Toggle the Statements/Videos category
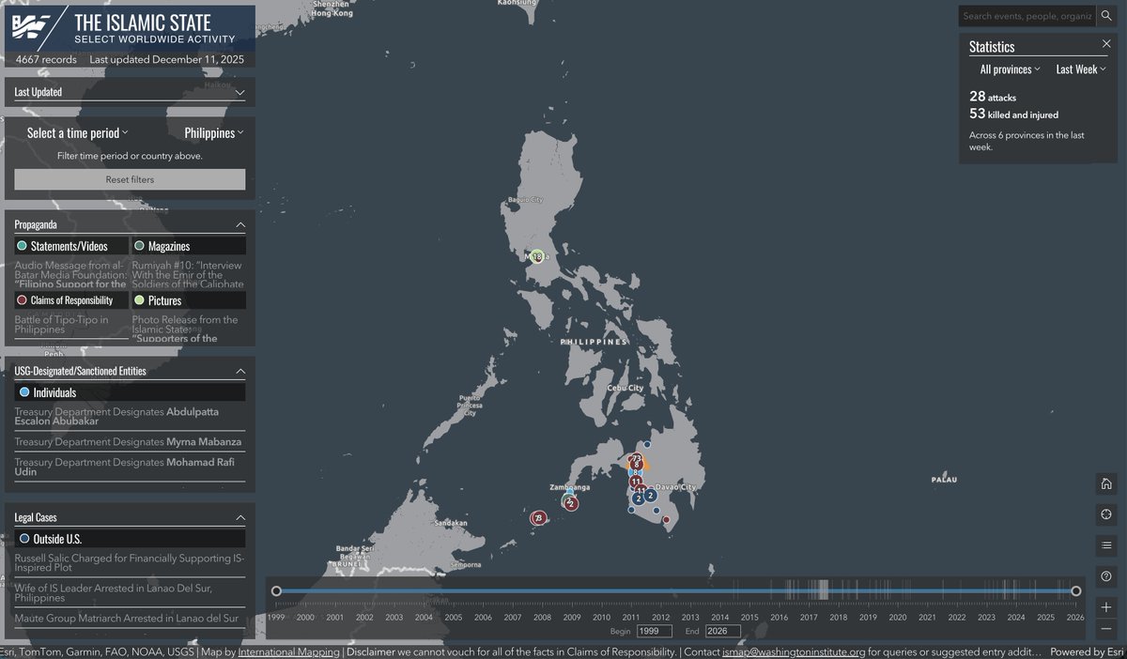This screenshot has height=659, width=1127. tap(69, 244)
